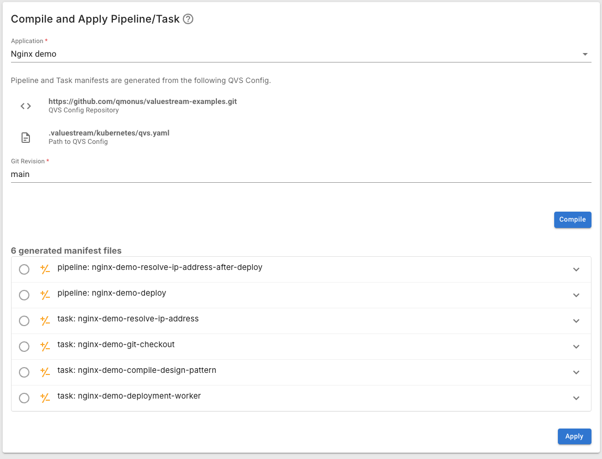Select radio button for pipeline nginx-demo-deploy
The width and height of the screenshot is (602, 459).
pos(24,295)
